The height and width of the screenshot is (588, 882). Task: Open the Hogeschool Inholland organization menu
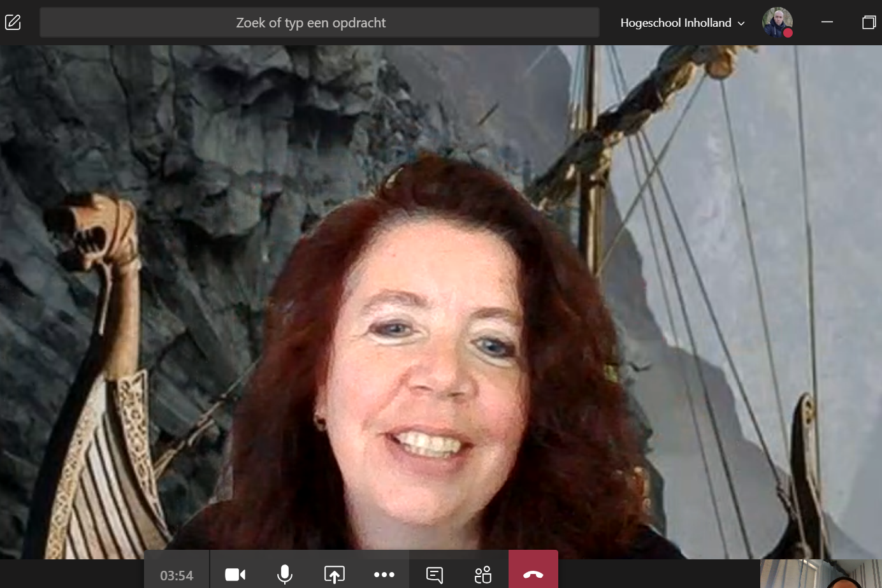coord(676,23)
